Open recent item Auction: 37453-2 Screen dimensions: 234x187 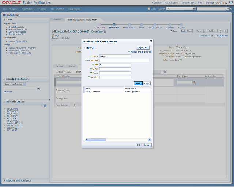(x=15, y=123)
